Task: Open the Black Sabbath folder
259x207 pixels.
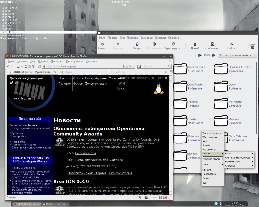Action: 180,69
